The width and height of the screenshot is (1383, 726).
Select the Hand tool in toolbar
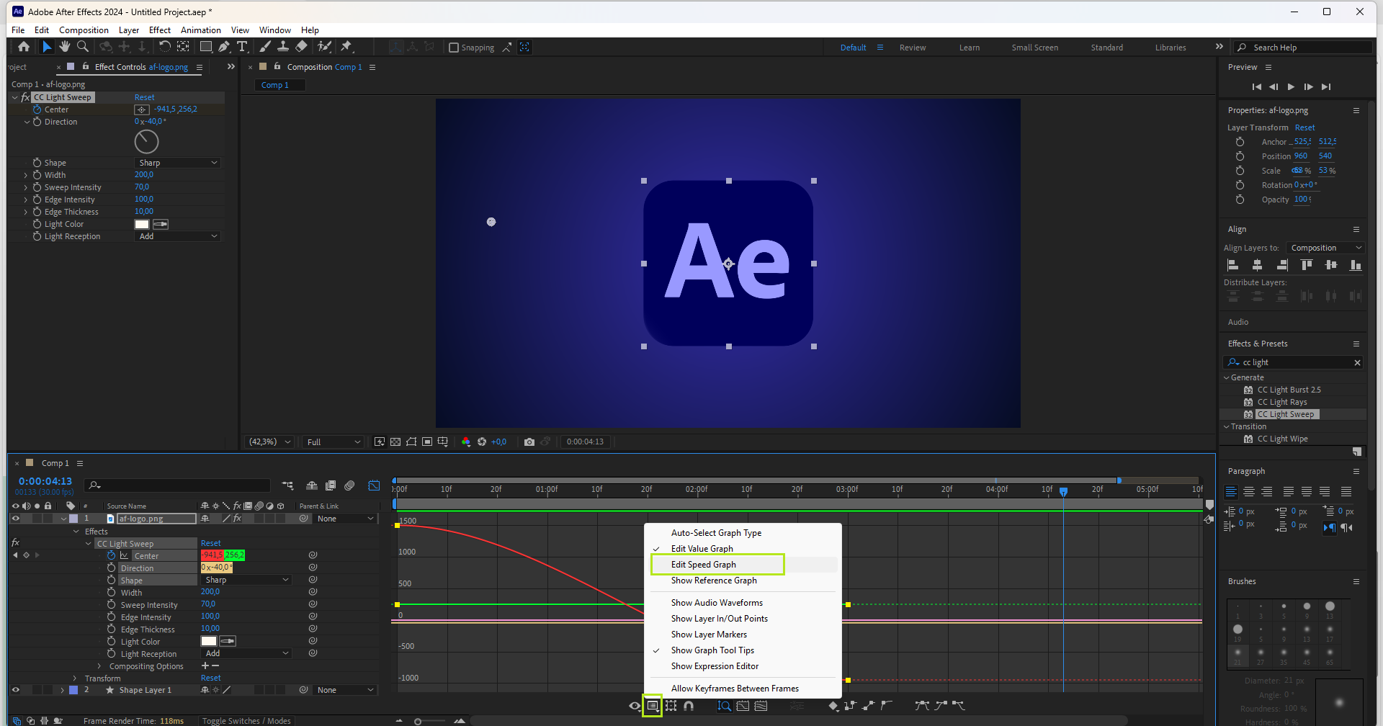click(x=65, y=47)
